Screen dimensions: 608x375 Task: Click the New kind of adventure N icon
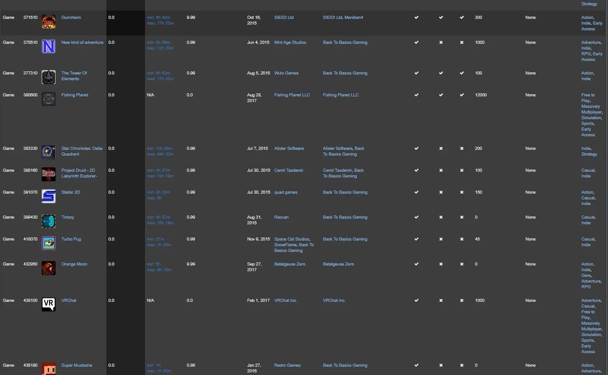[x=49, y=46]
